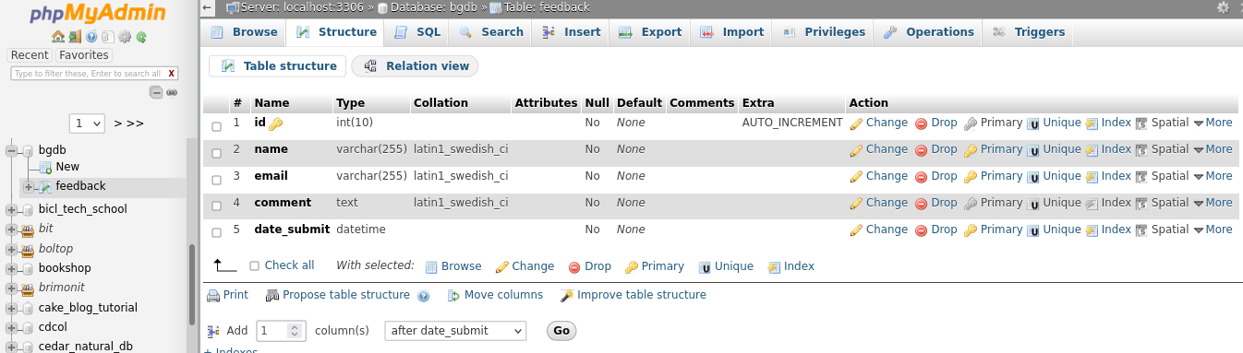This screenshot has height=353, width=1243.
Task: Expand More options for date_submit row
Action: 1213,229
